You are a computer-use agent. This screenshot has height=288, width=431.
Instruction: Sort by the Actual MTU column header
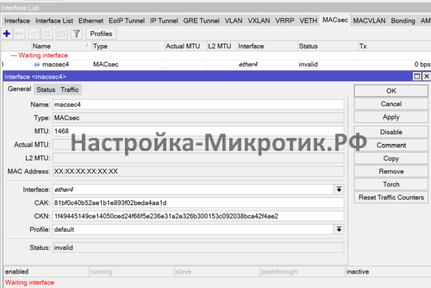[185, 46]
